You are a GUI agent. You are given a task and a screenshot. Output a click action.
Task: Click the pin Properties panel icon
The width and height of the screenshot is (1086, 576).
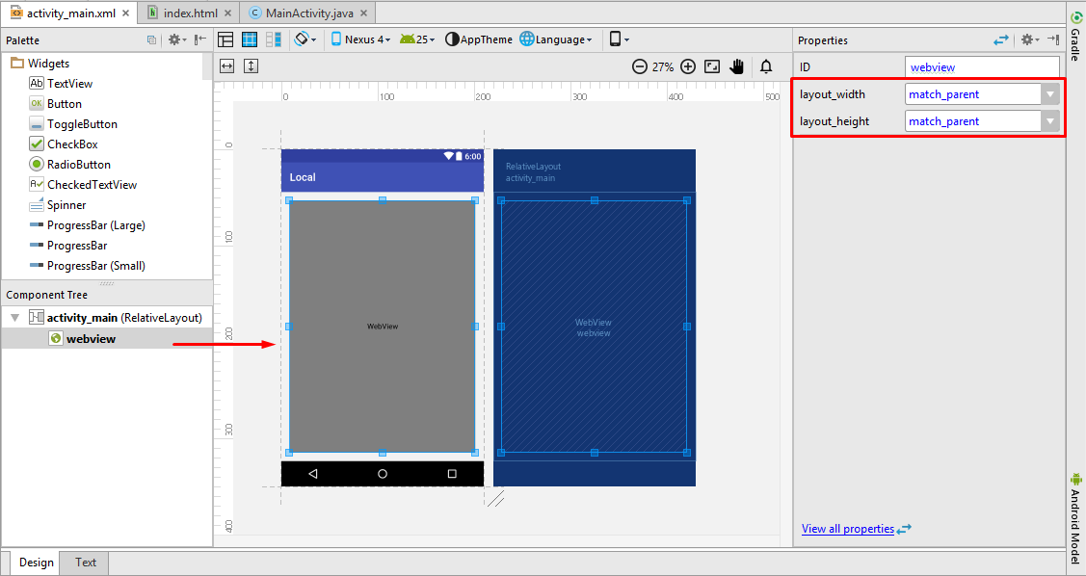click(x=1055, y=39)
